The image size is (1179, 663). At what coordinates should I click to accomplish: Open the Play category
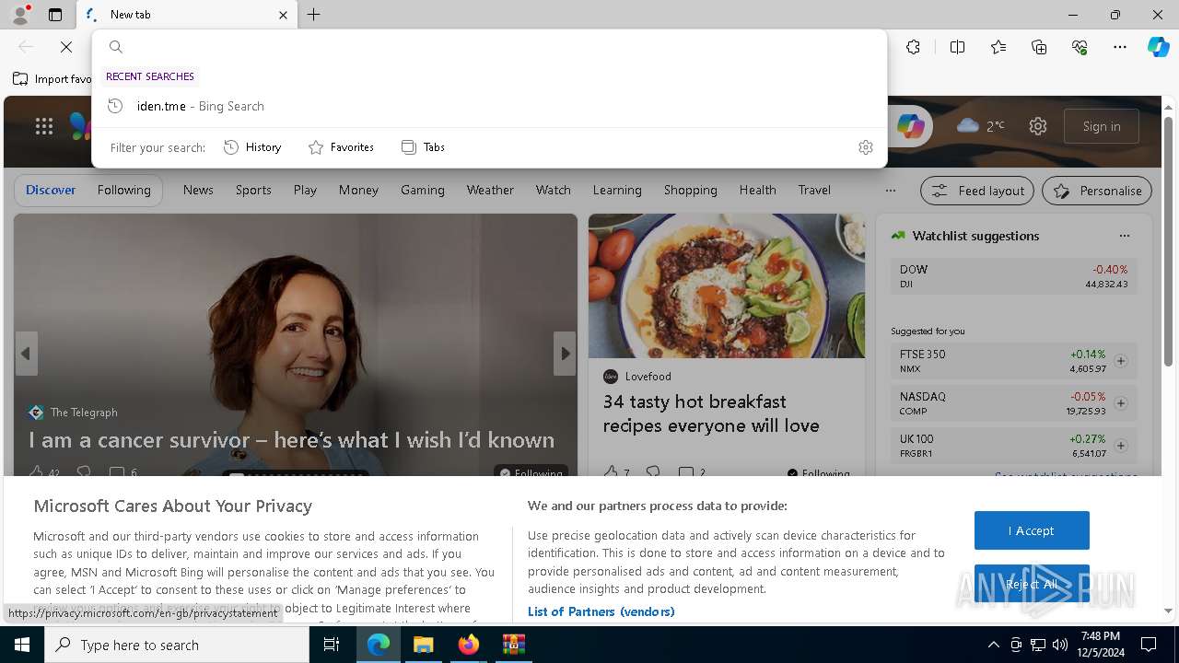coord(305,190)
